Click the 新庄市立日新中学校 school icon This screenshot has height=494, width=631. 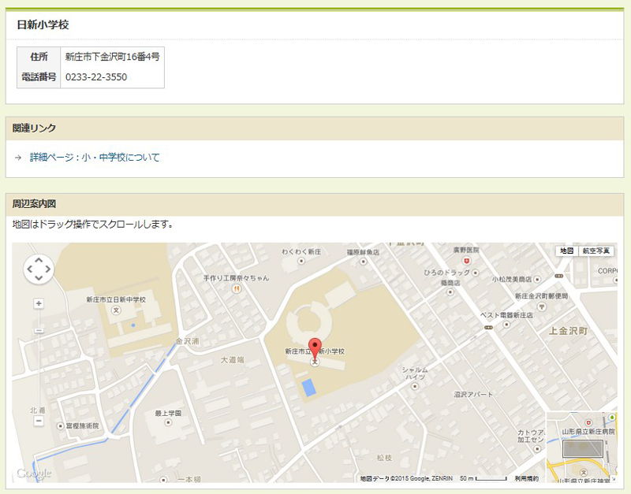[x=116, y=310]
